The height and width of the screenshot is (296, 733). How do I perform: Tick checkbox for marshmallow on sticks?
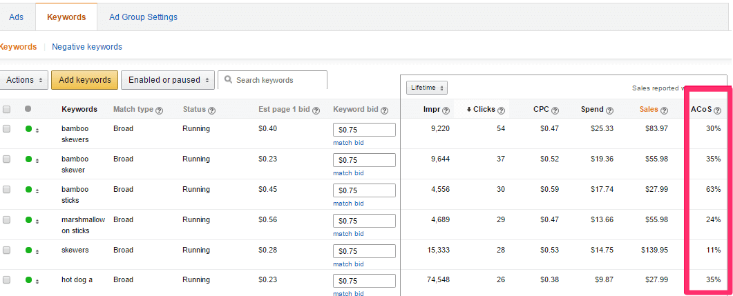pos(6,220)
